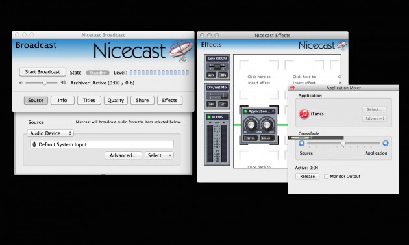
Task: Enable the Monitor Output checkbox
Action: [x=326, y=177]
